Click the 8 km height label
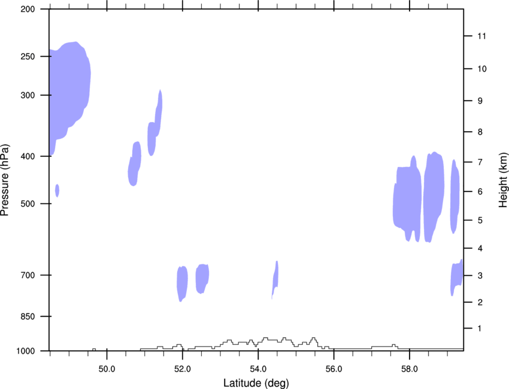The width and height of the screenshot is (509, 389). (480, 132)
